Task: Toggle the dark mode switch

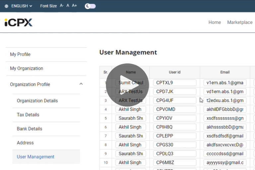Action: click(90, 6)
